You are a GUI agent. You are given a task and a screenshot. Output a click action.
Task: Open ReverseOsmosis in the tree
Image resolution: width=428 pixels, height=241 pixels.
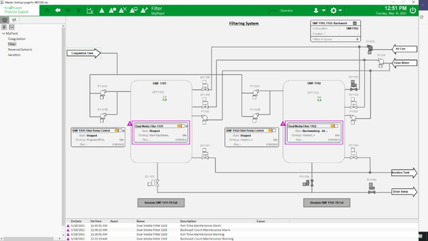[20, 50]
